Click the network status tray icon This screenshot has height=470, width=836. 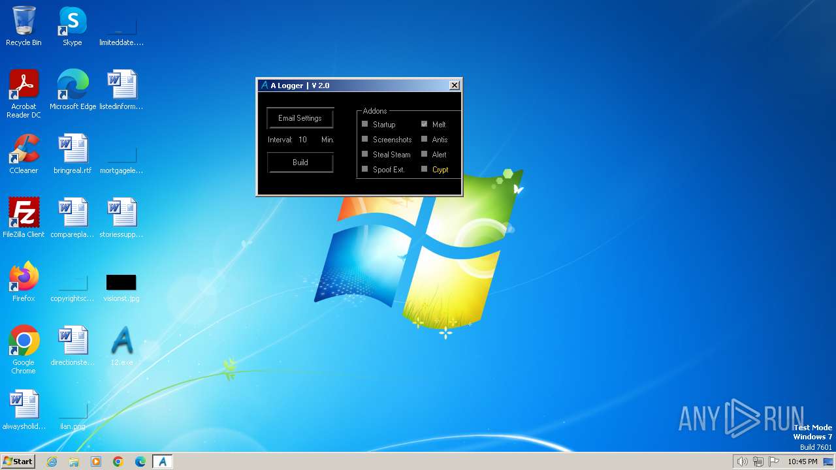click(758, 462)
